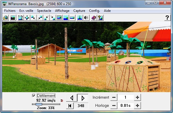Click the zoom slider track
This screenshot has width=173, height=113.
click(46, 104)
